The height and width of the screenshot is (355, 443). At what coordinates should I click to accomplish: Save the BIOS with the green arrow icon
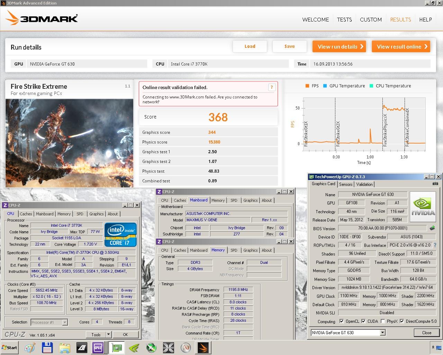(432, 228)
